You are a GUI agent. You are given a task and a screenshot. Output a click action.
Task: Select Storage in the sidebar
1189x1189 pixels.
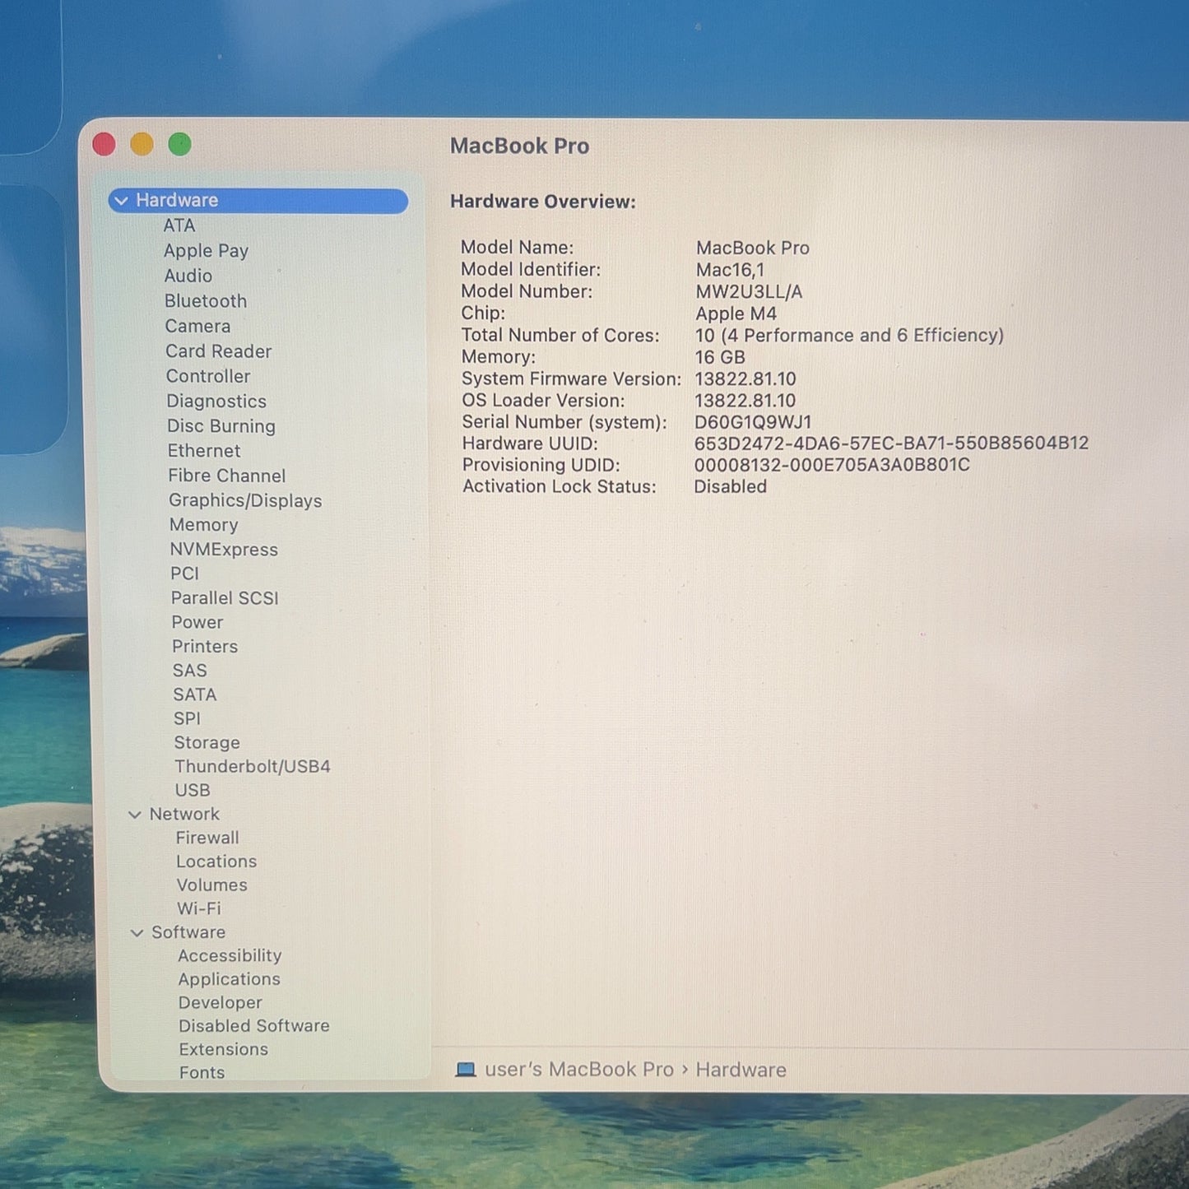tap(207, 743)
